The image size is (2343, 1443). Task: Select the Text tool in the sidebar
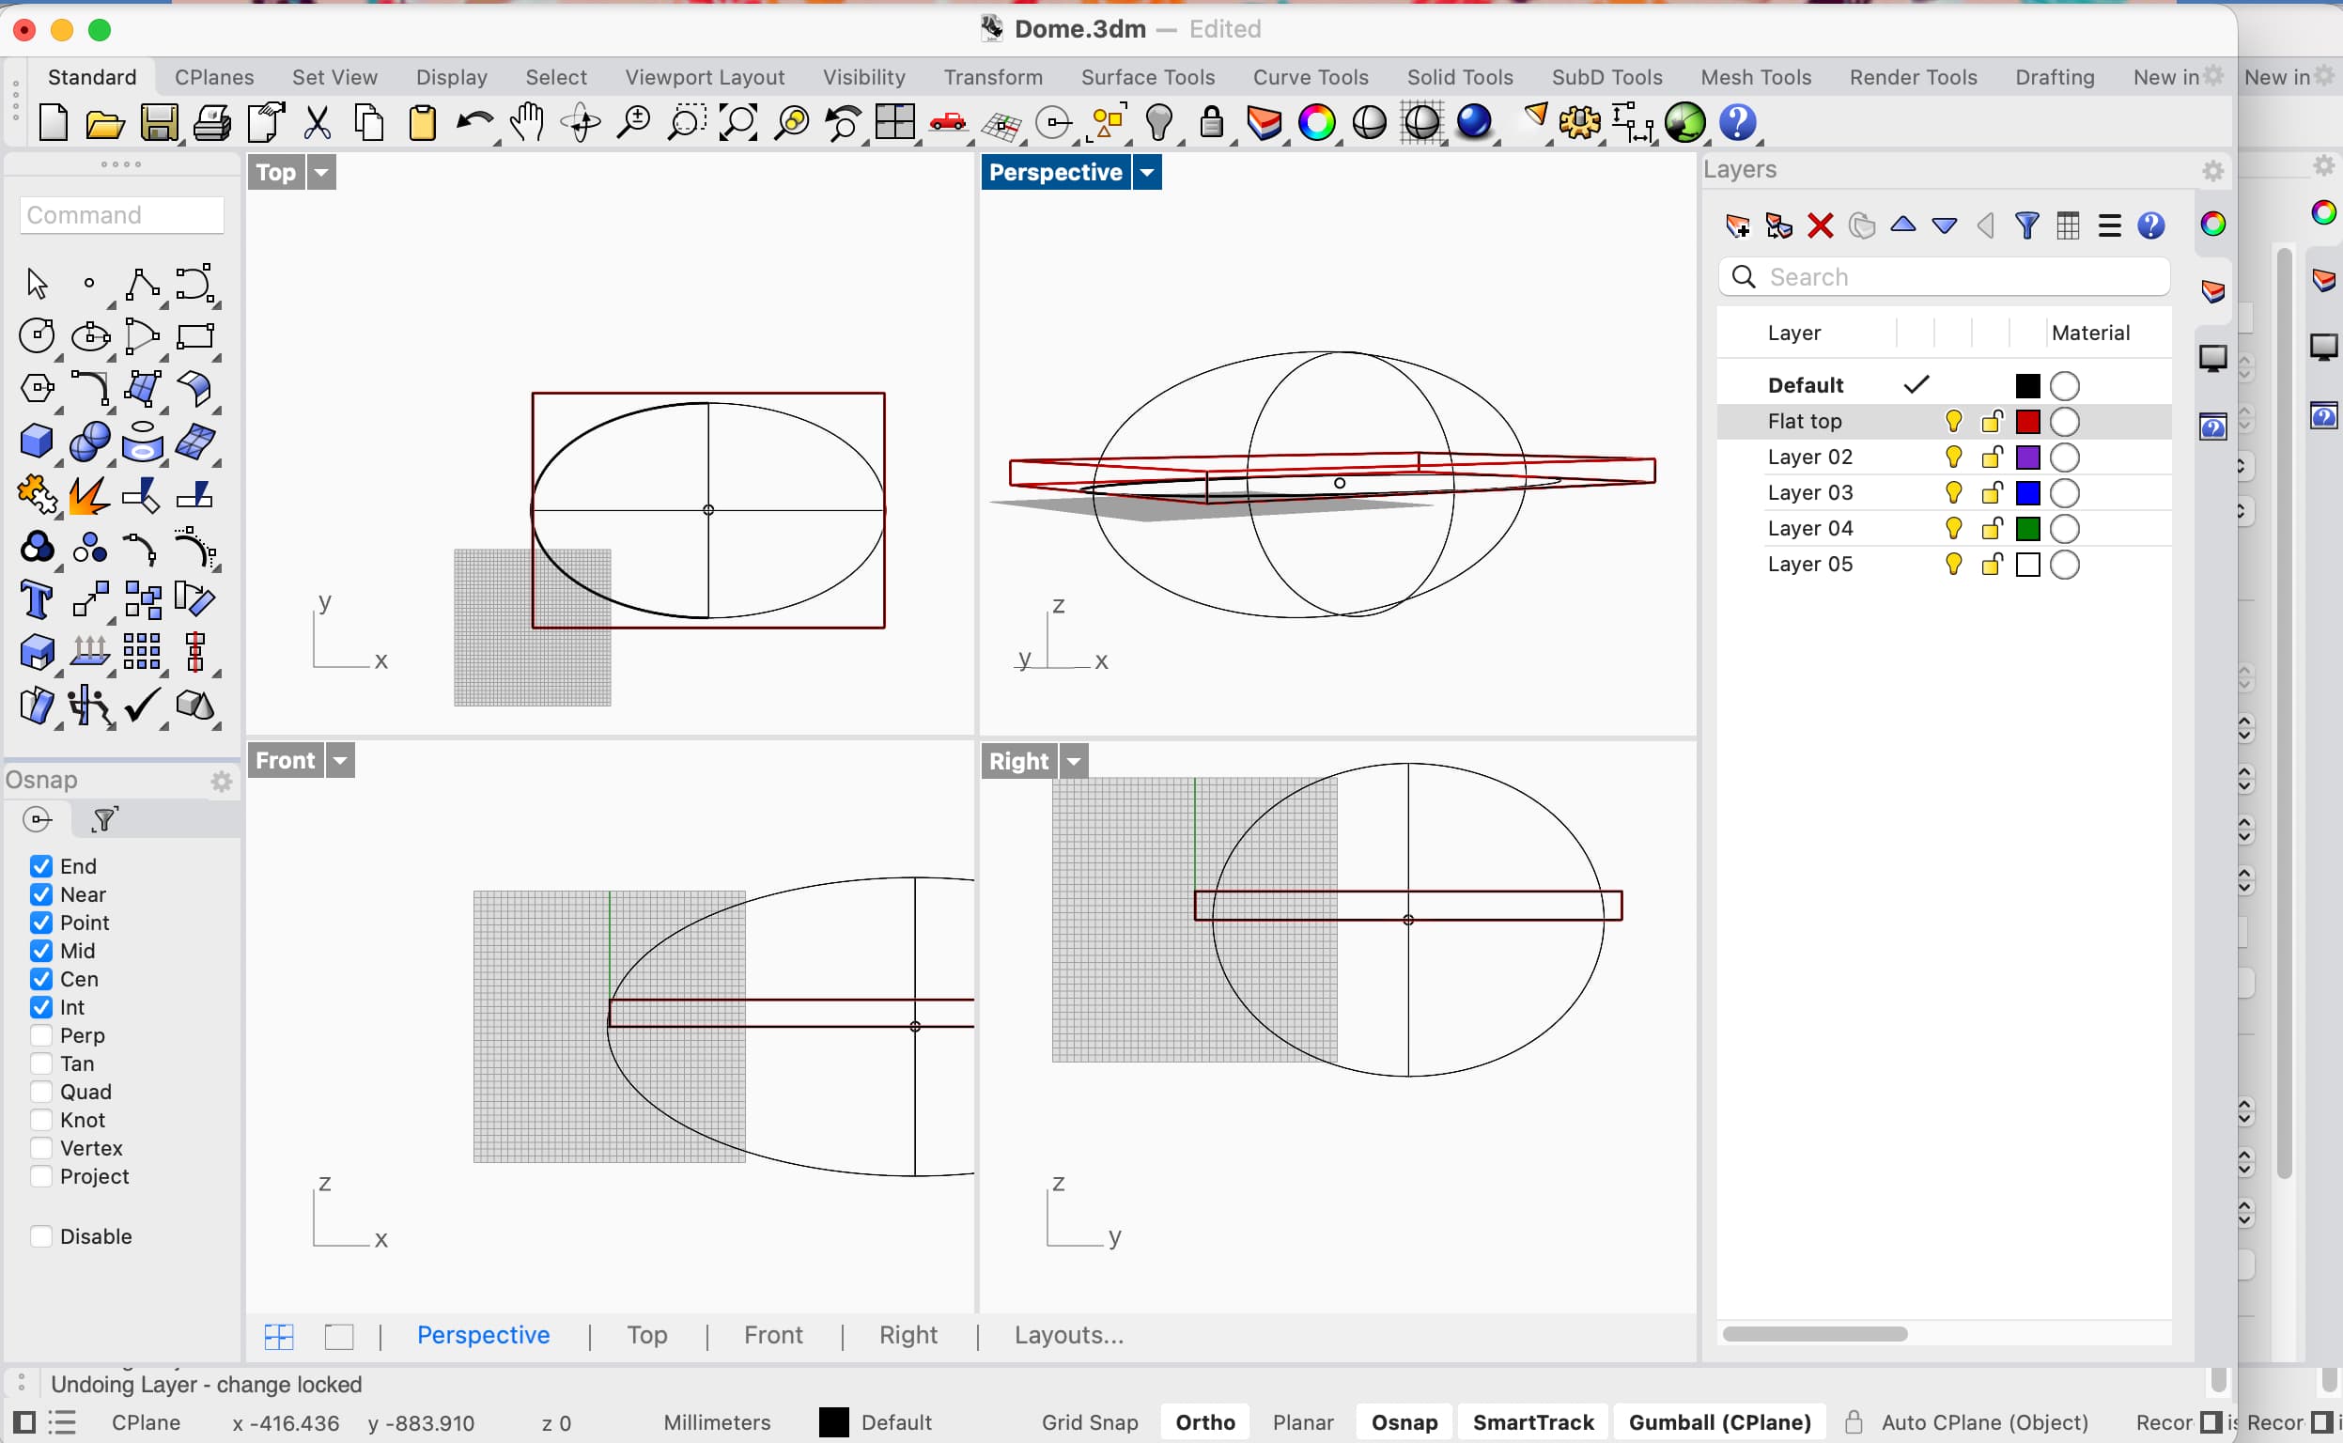[37, 599]
